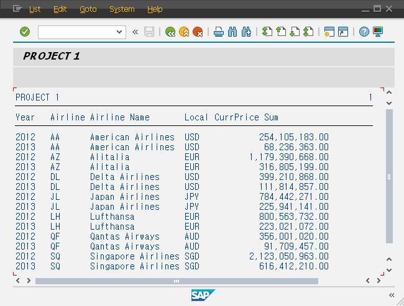Collapse the command field double-chevron
404x306 pixels.
pos(135,32)
